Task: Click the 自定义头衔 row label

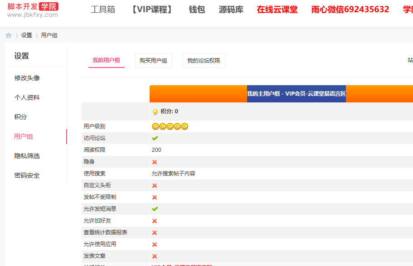Action: click(97, 185)
